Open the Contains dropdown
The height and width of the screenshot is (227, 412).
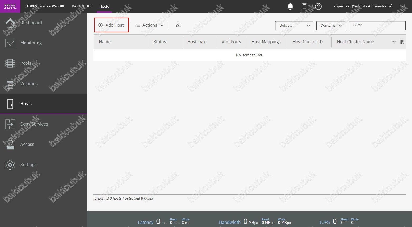point(331,26)
